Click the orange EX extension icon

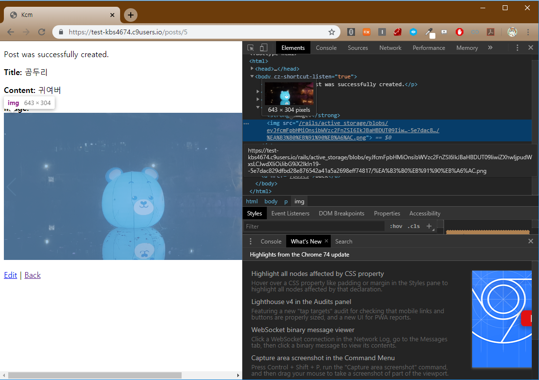tap(367, 32)
